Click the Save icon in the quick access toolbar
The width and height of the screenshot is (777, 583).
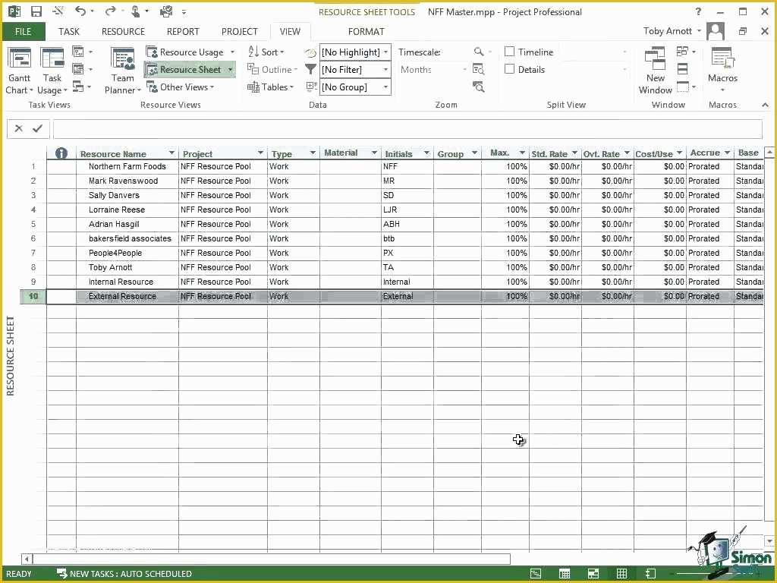[x=36, y=11]
